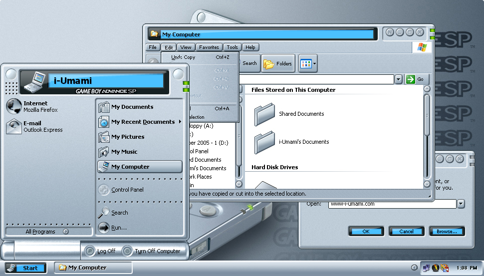Click the Folders toolbar button
484x276 pixels.
click(278, 64)
